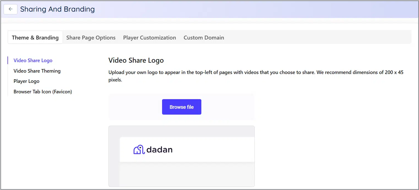Open Video Share Theming settings
Screen dimensions: 419x190
37,71
